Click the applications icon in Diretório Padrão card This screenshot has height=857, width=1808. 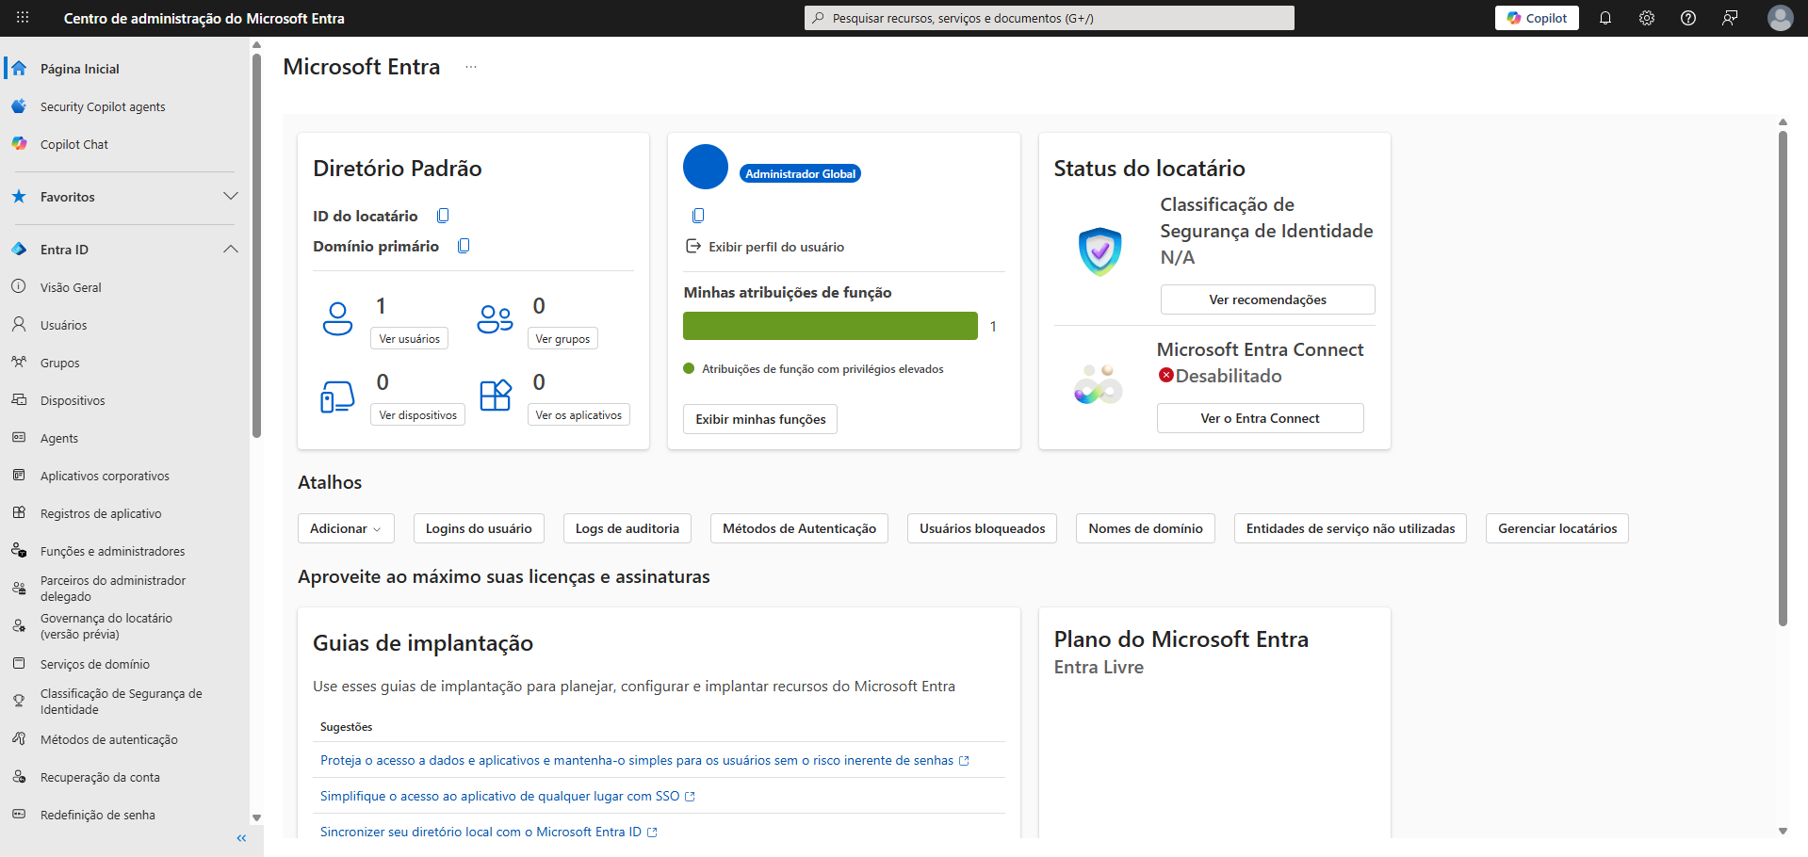point(496,395)
